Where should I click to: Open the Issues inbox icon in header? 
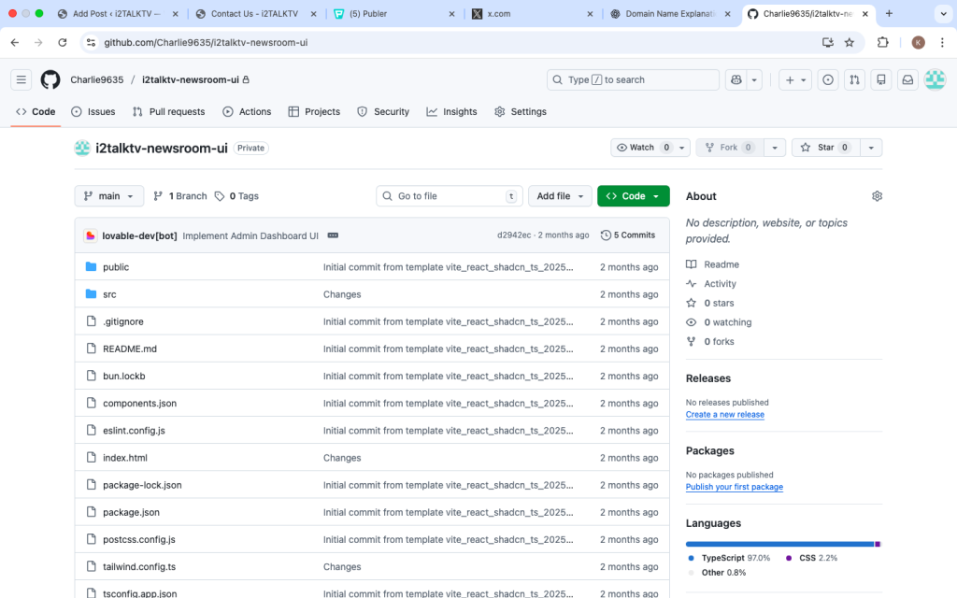click(827, 80)
